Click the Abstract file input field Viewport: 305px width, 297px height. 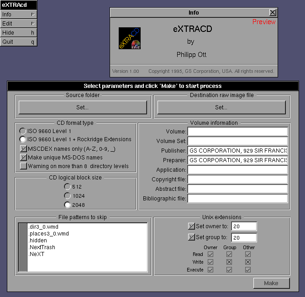237,189
